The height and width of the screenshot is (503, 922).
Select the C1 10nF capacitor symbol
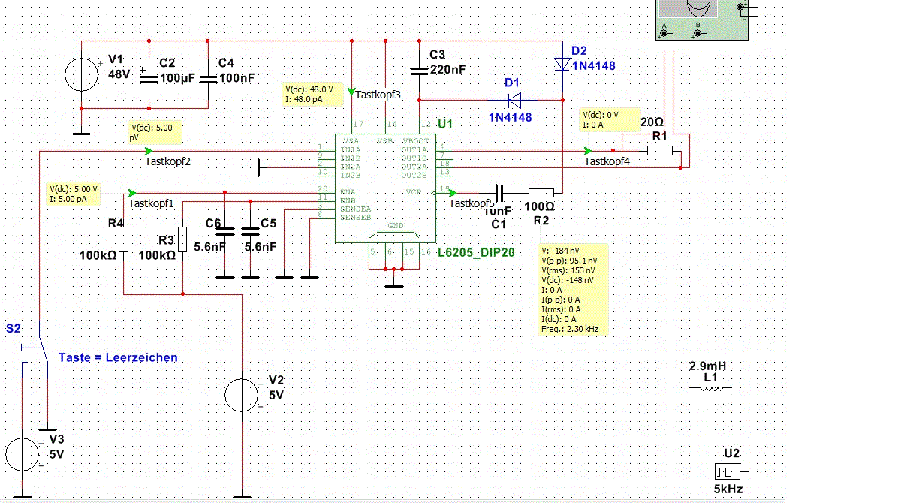(x=499, y=192)
